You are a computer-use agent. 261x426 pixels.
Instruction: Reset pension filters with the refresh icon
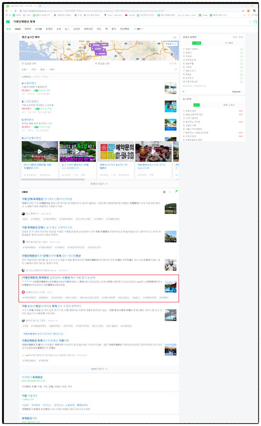tap(176, 70)
